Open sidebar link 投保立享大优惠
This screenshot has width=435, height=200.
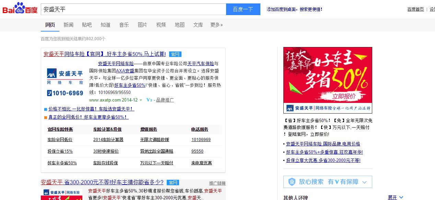click(323, 160)
